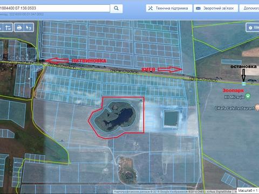Image resolution: width=259 pixels, height=194 pixels.
Task: Click the envelope icon beside Зворотний зв'язок
Action: pyautogui.click(x=198, y=8)
